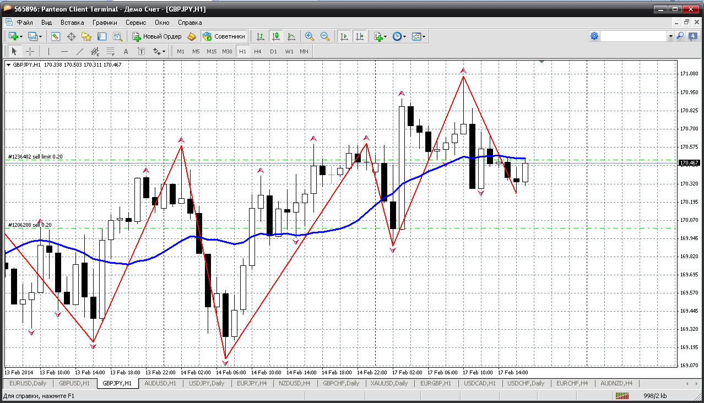Toggle the Советники auto-trading button
704x403 pixels.
pos(224,36)
